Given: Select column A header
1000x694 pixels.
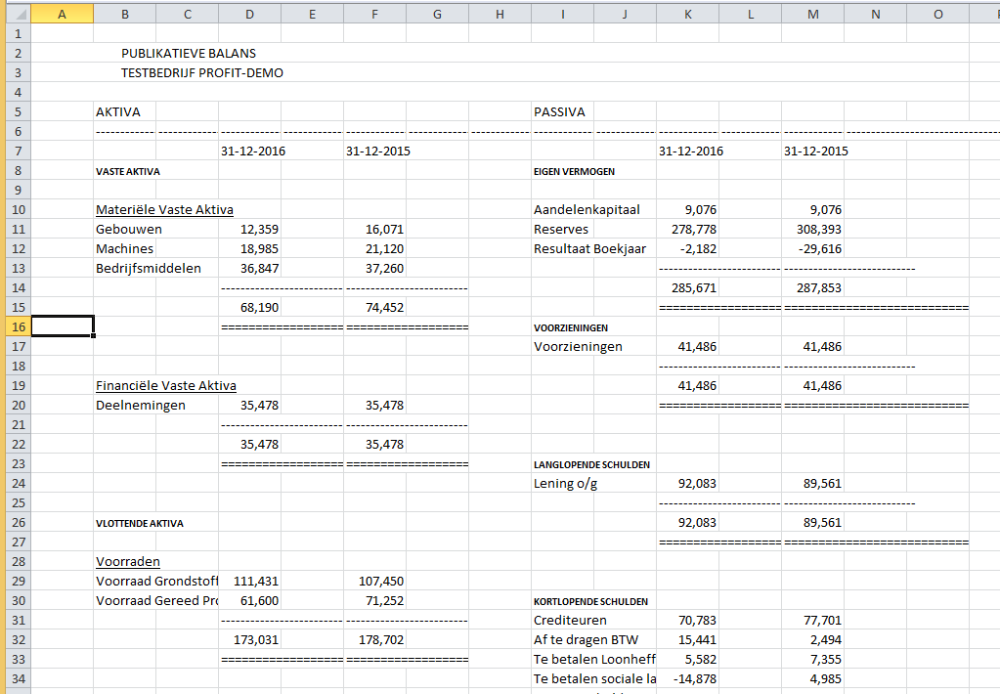Looking at the screenshot, I should pyautogui.click(x=62, y=14).
